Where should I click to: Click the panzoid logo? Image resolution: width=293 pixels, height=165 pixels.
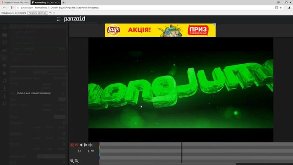tap(75, 19)
